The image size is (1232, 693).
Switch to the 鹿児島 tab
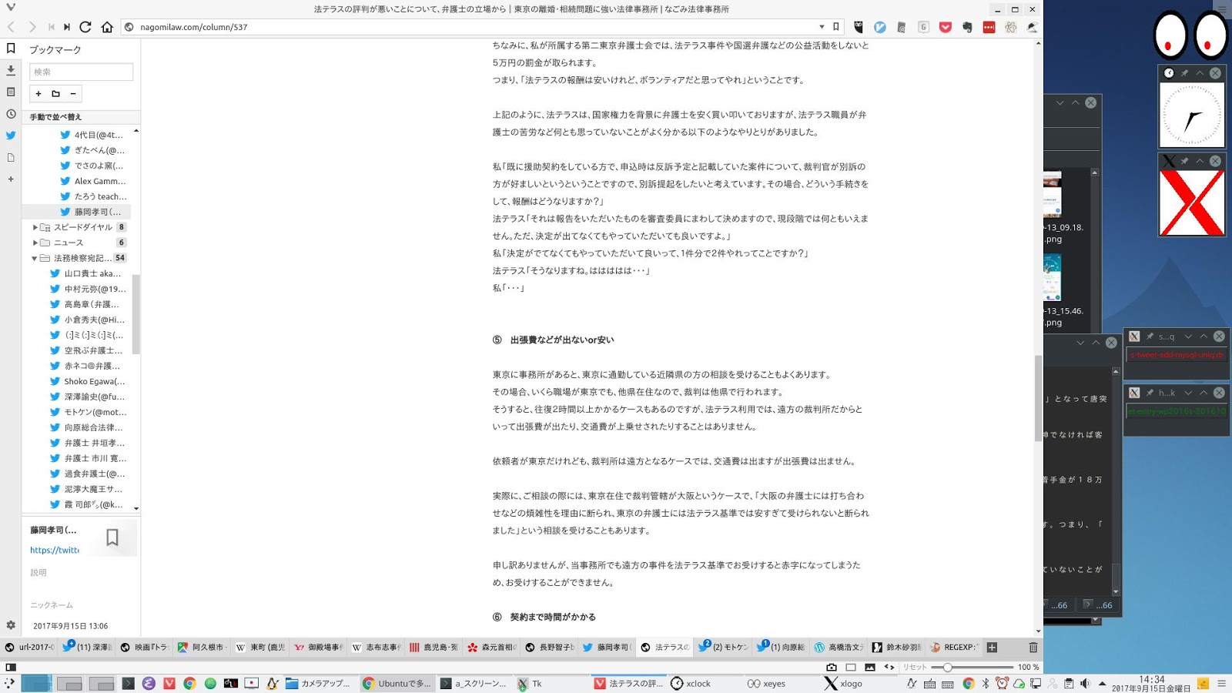pos(434,648)
